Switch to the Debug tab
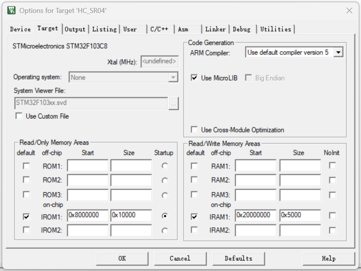Image resolution: width=361 pixels, height=271 pixels. [243, 29]
